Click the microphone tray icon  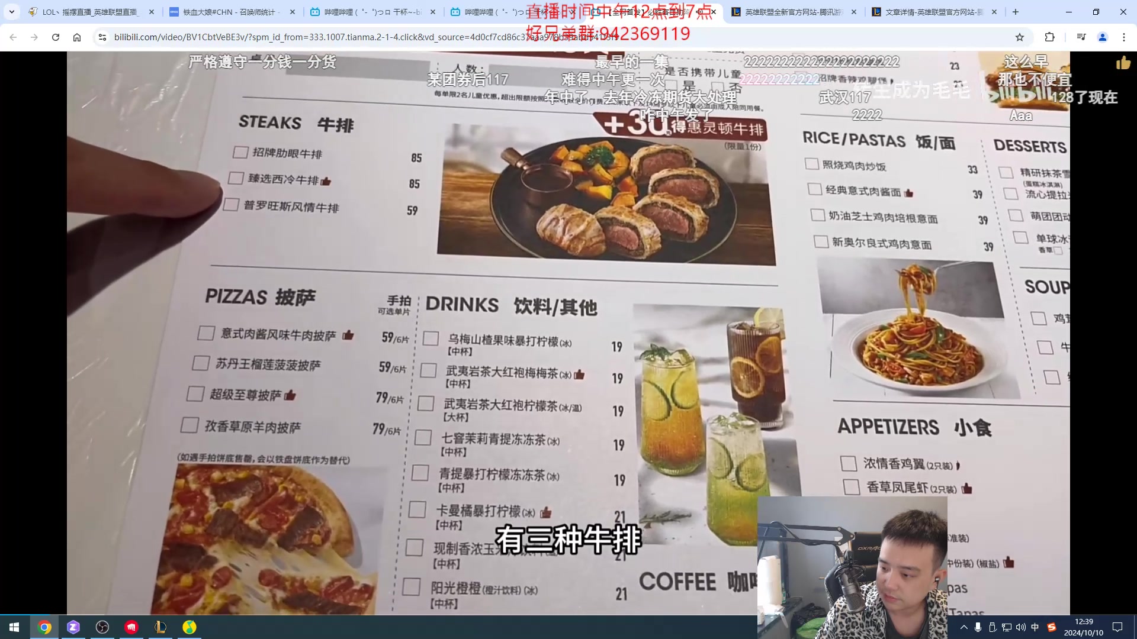click(978, 627)
